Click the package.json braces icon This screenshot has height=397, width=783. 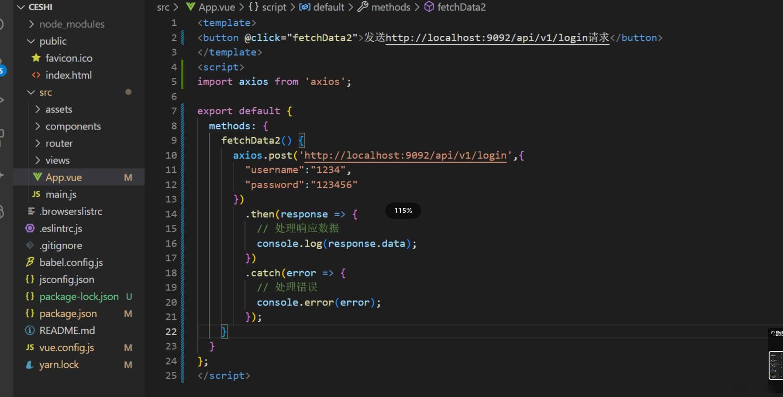[30, 313]
